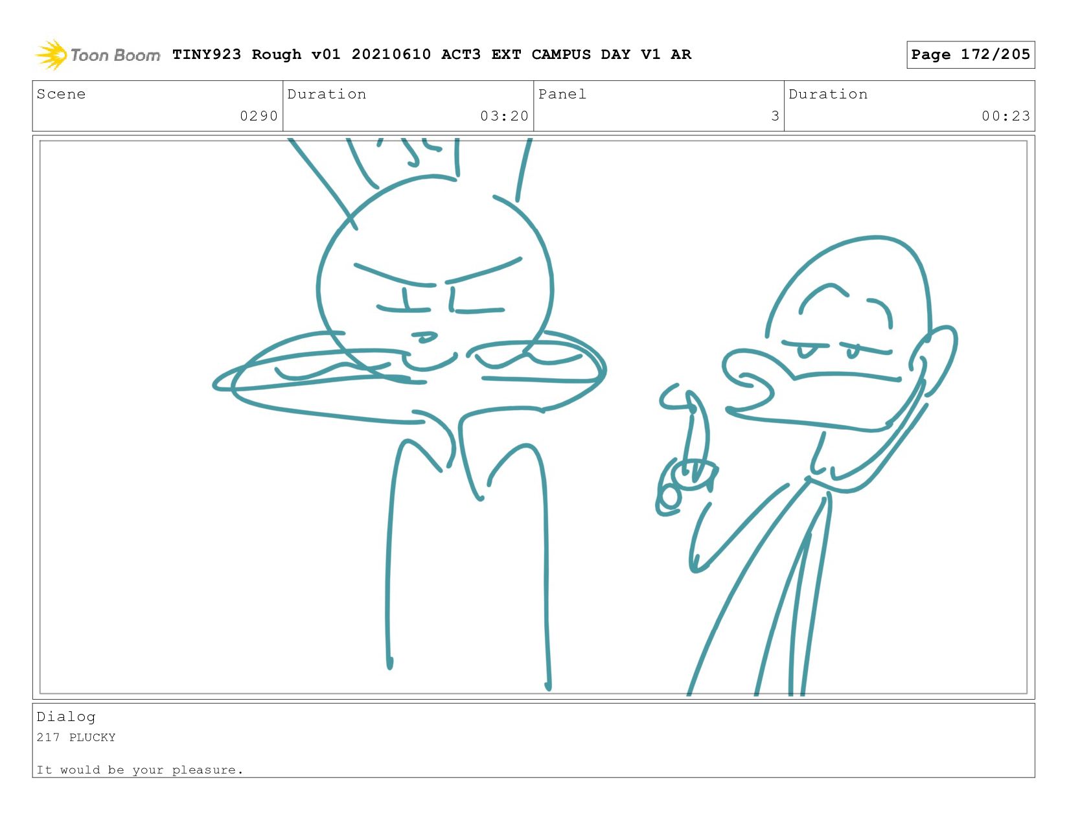1069x826 pixels.
Task: Select the title text TINY923 Rough v01
Action: [257, 54]
